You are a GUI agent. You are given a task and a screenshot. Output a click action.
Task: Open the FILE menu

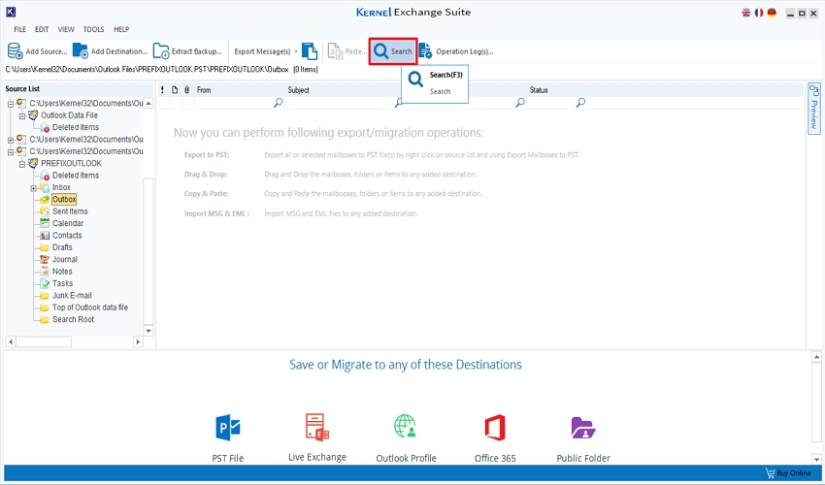click(20, 29)
